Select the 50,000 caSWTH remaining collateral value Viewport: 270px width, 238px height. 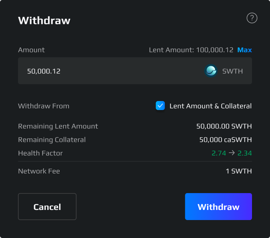[225, 140]
